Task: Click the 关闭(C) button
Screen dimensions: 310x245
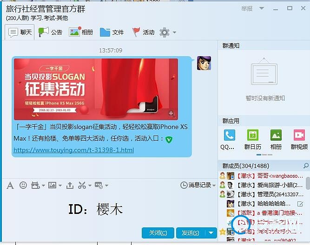Action: [x=158, y=233]
